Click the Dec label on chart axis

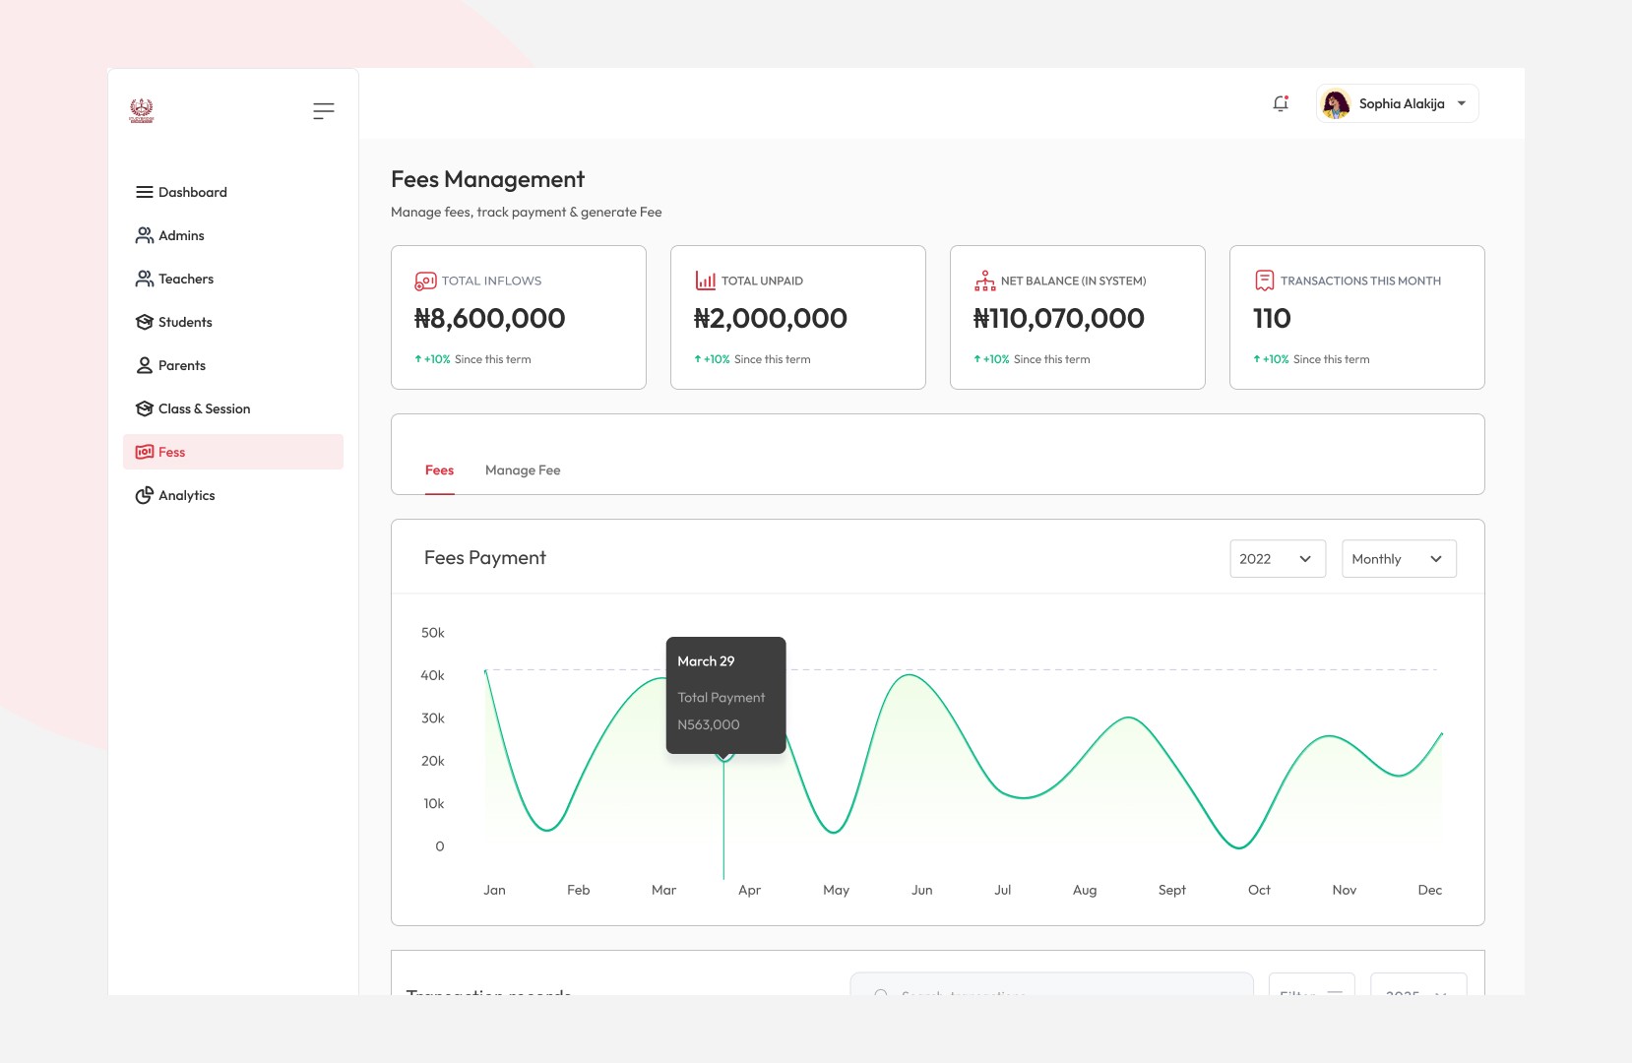pyautogui.click(x=1429, y=890)
